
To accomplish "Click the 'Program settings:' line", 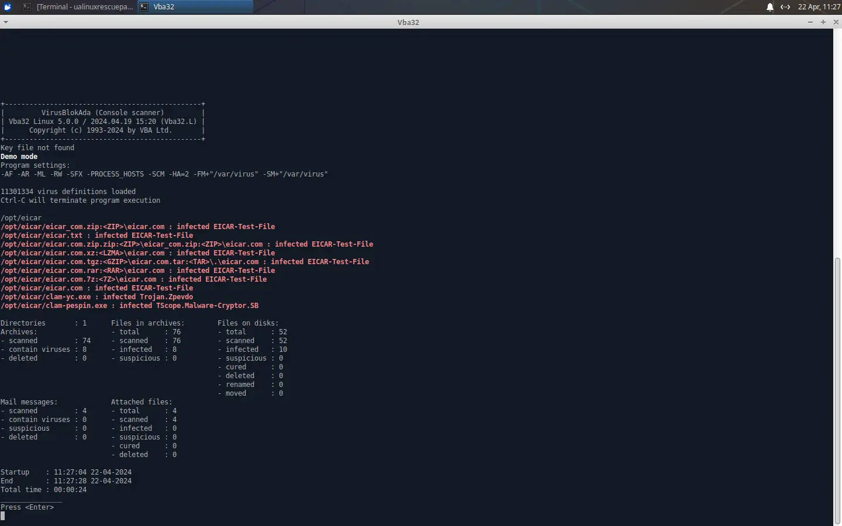I will 35,165.
